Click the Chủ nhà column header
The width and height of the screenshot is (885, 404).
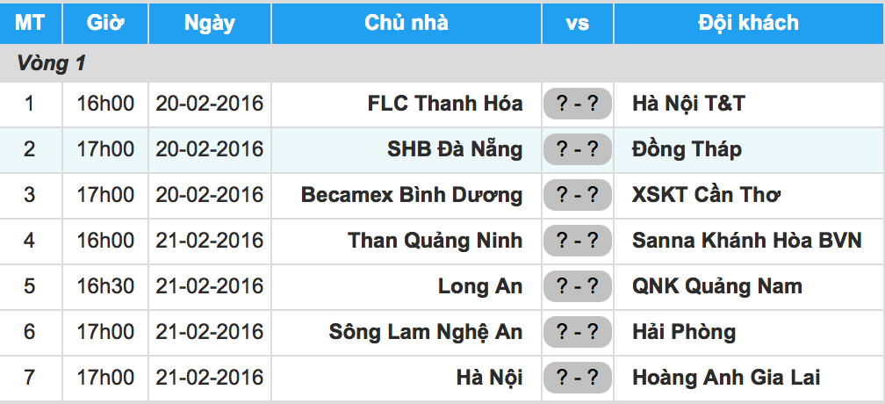click(406, 22)
